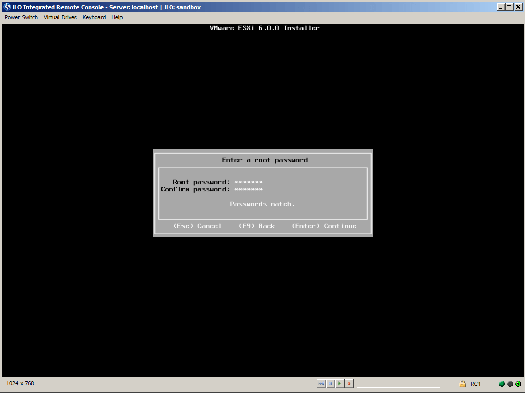Click the Root password field

point(249,182)
